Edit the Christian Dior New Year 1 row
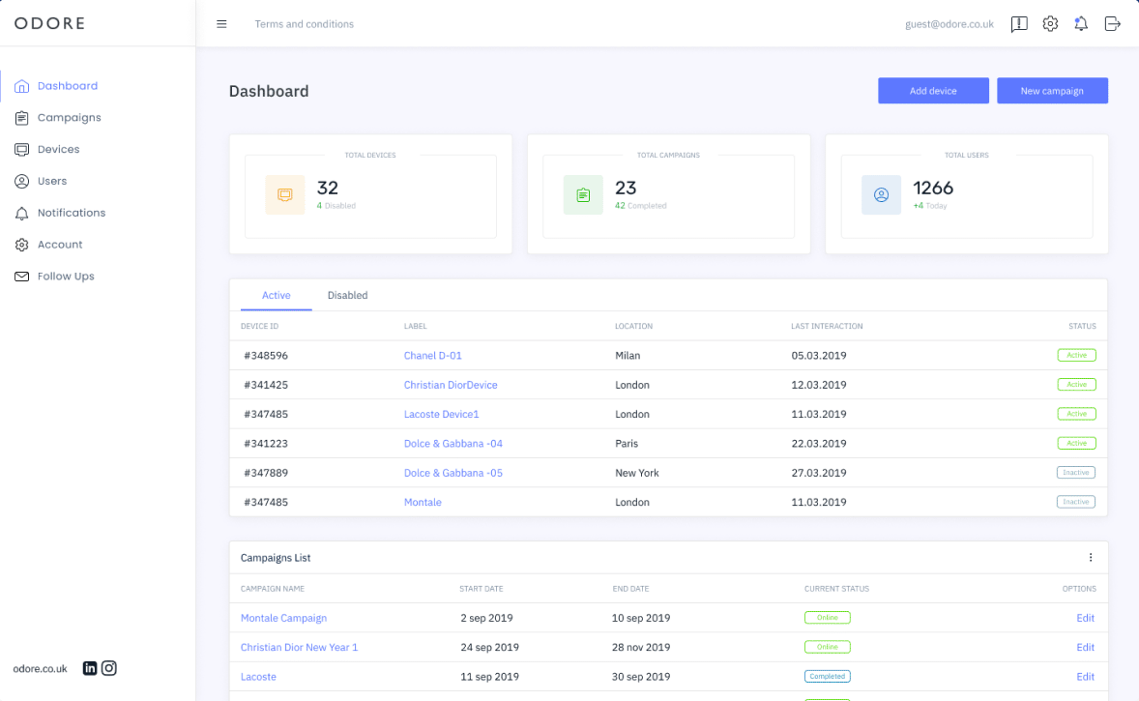1139x701 pixels. point(1085,647)
